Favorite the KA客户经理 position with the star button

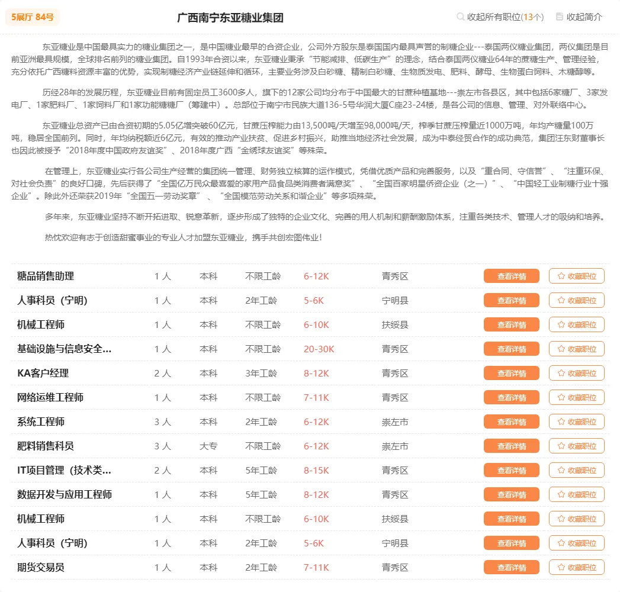point(577,373)
